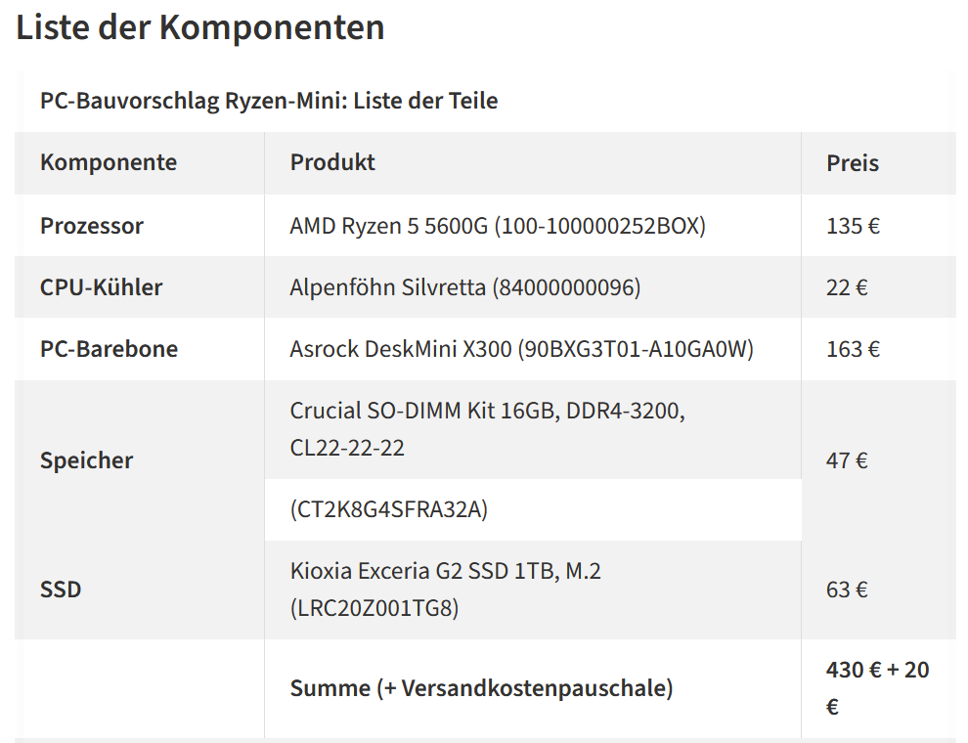
Task: Click the 163 € price cell
Action: [854, 349]
